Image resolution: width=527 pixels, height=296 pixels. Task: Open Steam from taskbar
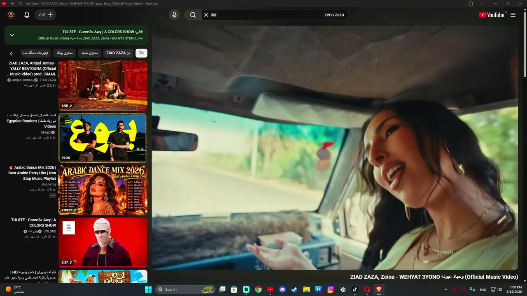tap(294, 289)
